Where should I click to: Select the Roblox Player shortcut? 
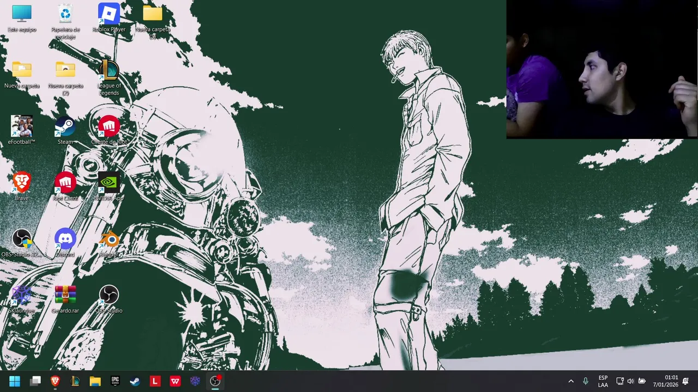tap(109, 19)
